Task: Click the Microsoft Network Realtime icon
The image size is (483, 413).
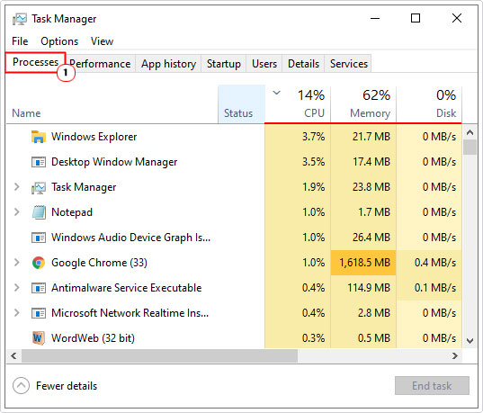Action: pos(39,313)
